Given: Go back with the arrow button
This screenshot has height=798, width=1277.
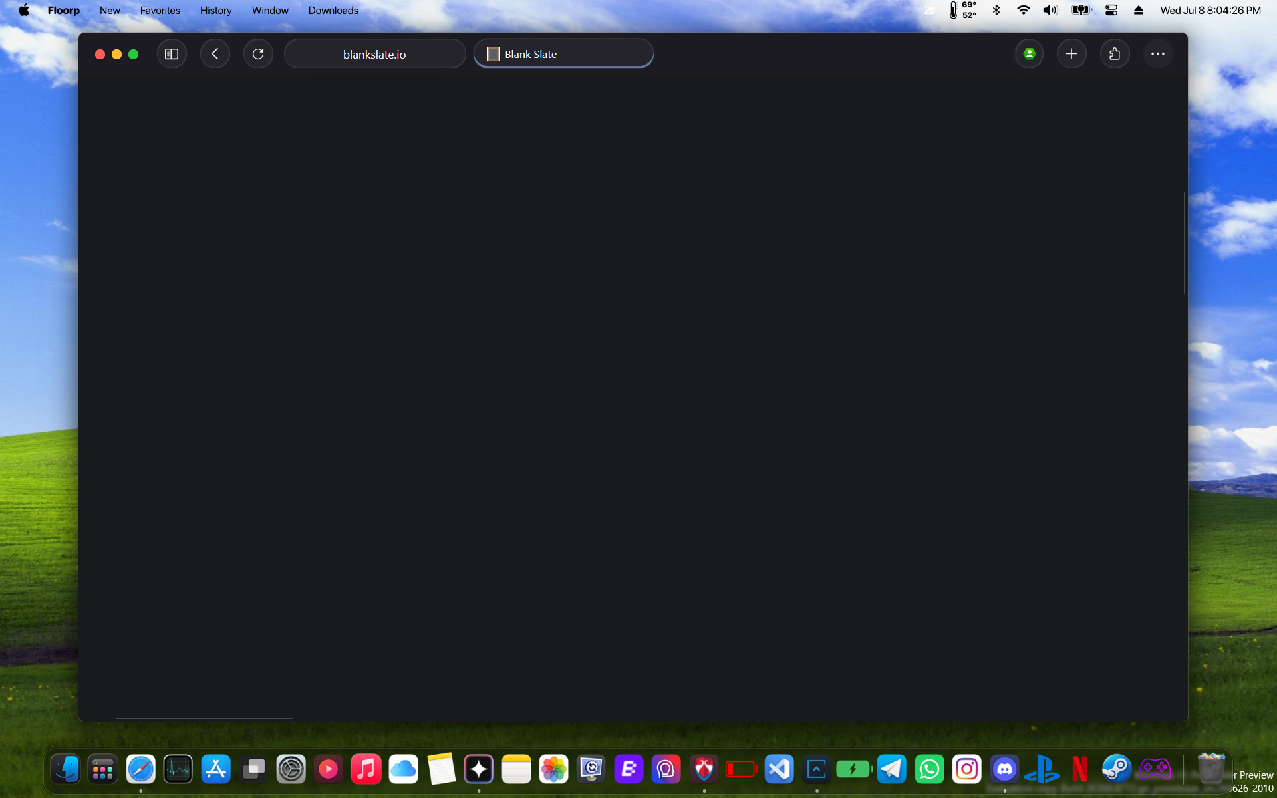Looking at the screenshot, I should point(215,54).
